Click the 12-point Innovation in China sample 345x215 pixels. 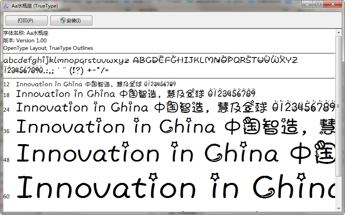[x=96, y=84]
